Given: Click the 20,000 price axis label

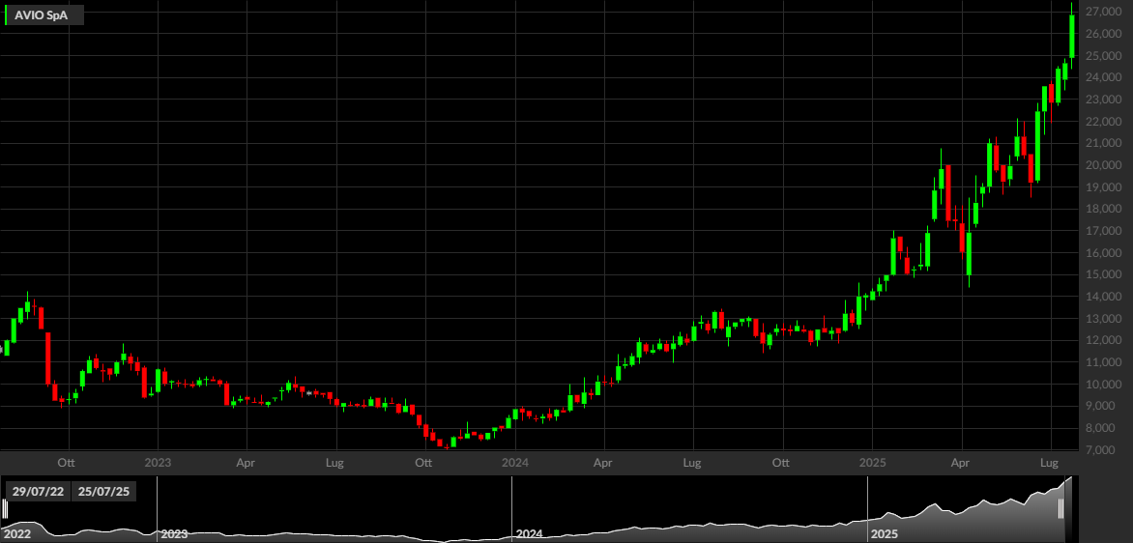Looking at the screenshot, I should pos(1103,165).
